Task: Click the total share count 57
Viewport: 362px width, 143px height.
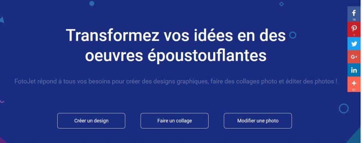Action: (354, 90)
